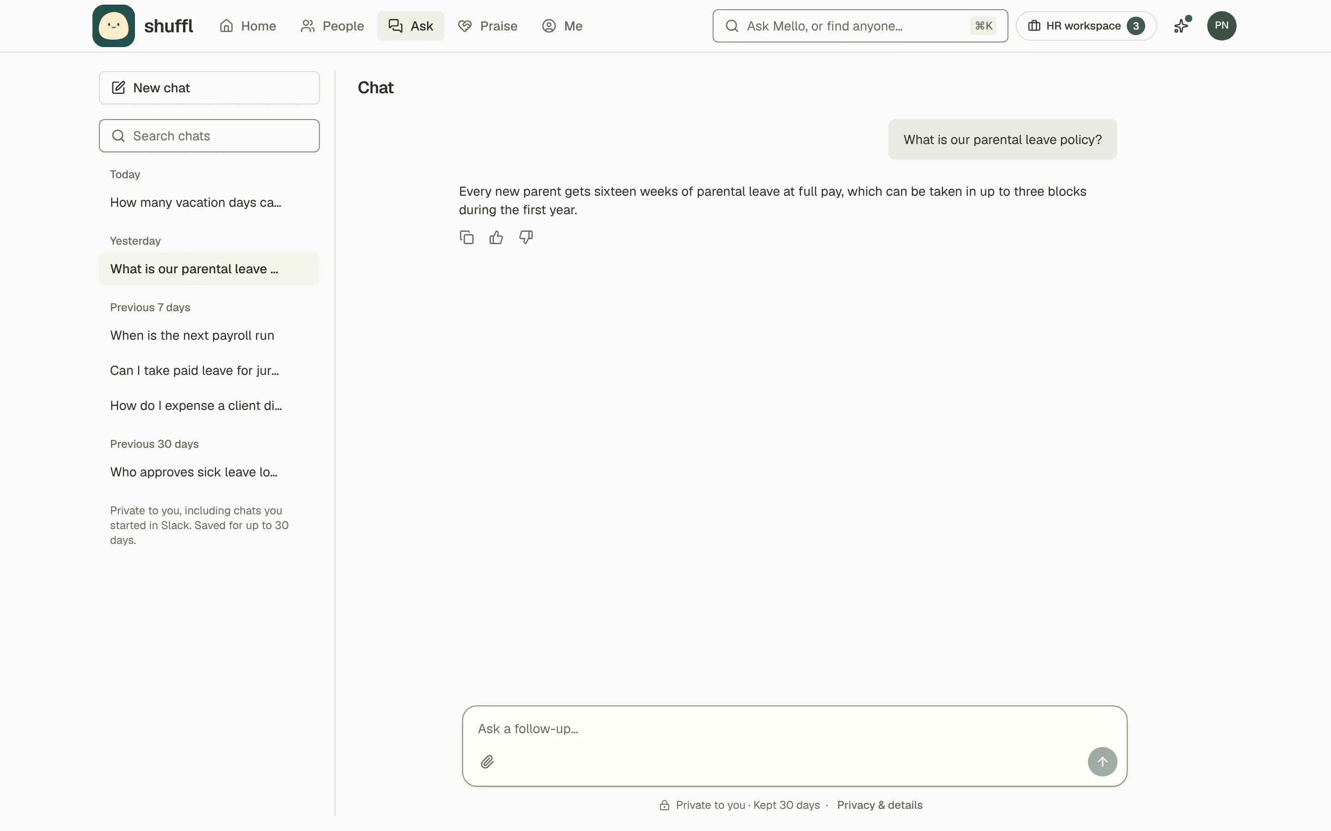Switch to the Praise tab

pyautogui.click(x=487, y=26)
